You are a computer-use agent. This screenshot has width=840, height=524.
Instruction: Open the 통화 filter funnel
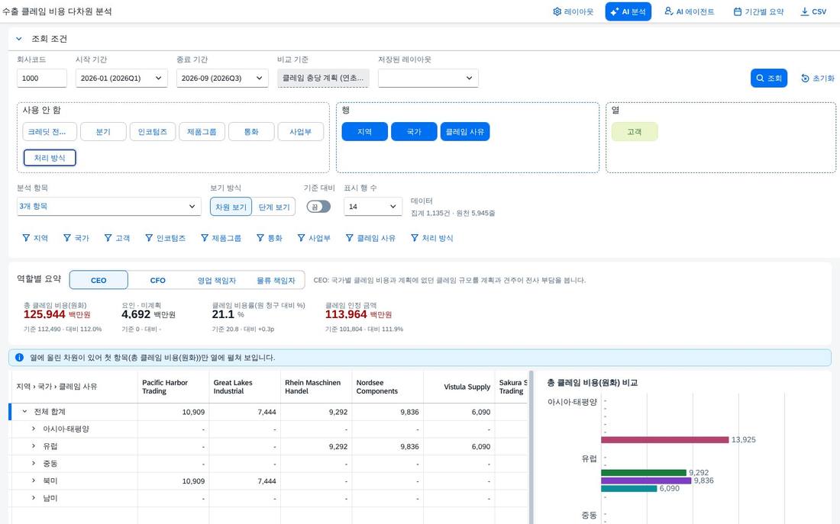[269, 238]
